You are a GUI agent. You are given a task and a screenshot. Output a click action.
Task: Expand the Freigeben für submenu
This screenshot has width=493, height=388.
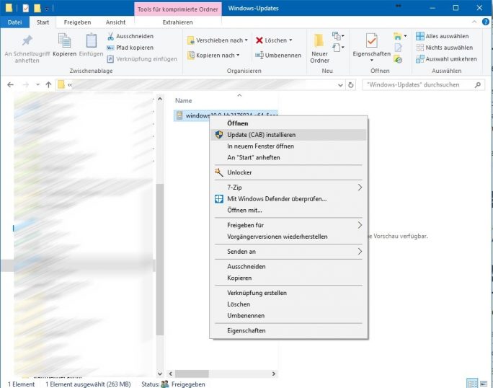[288, 225]
